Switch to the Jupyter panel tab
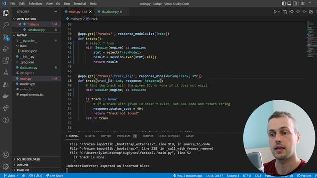Screen dimensions: 317x178 (x=106, y=136)
